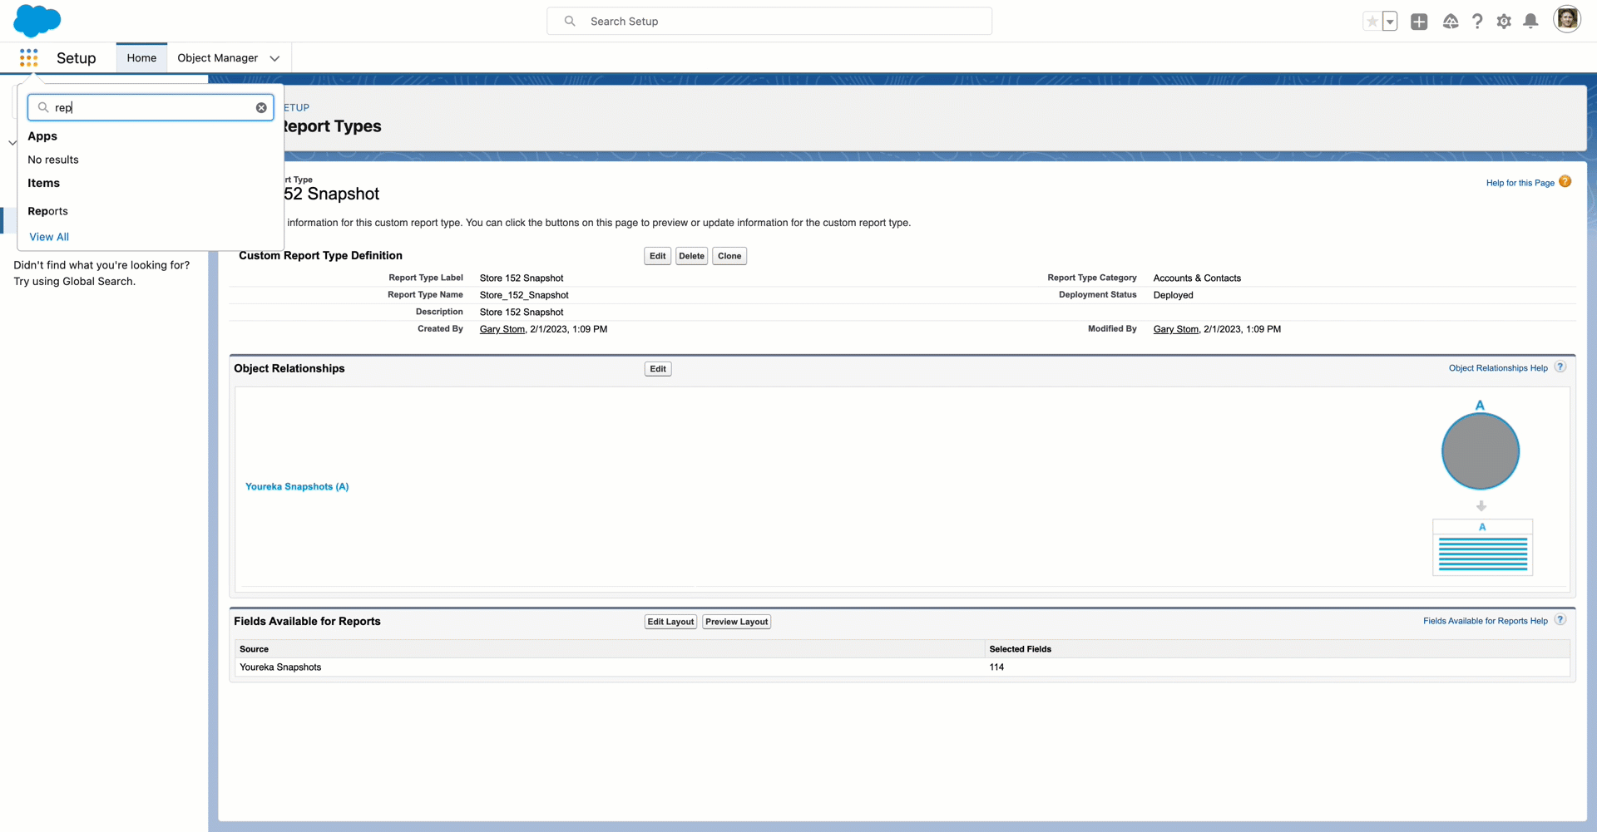This screenshot has width=1597, height=832.
Task: Open the App Launcher grid icon
Action: (29, 57)
